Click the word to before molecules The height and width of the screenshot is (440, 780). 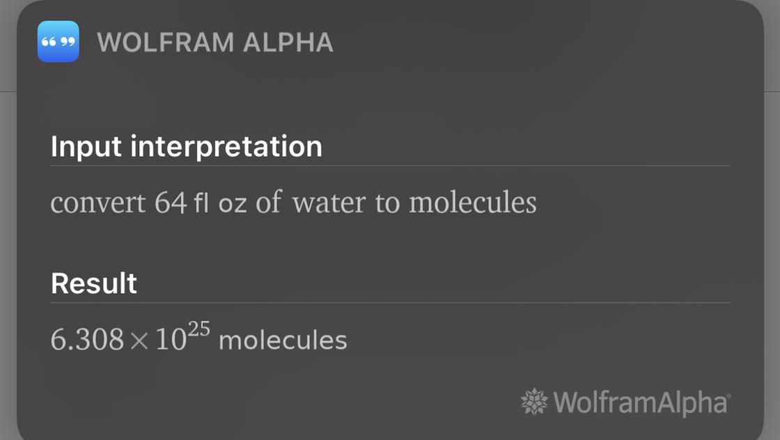[387, 203]
